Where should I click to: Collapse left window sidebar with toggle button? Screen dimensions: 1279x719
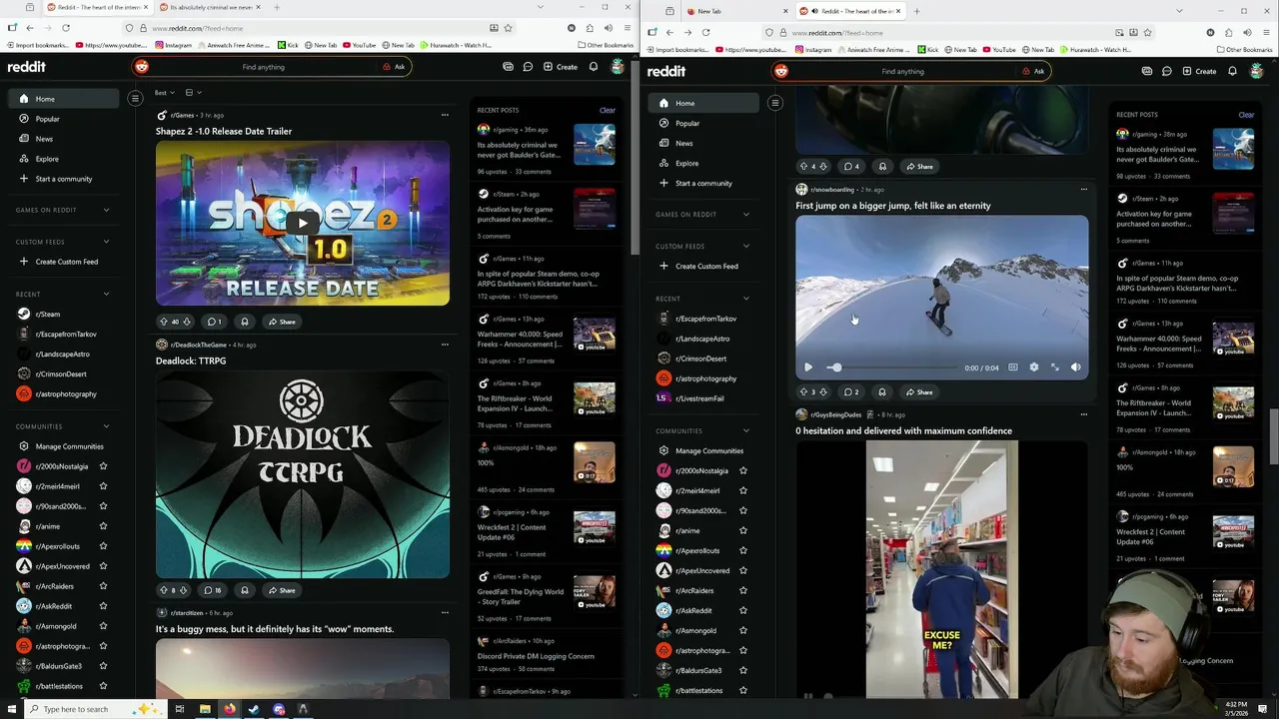pos(135,98)
